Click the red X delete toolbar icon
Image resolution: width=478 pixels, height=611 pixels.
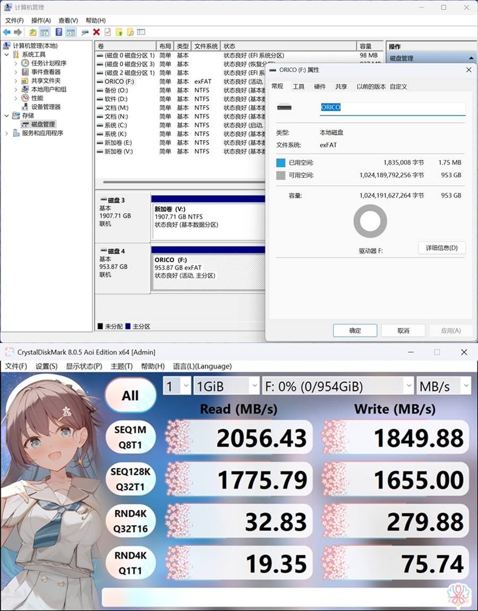pos(96,32)
